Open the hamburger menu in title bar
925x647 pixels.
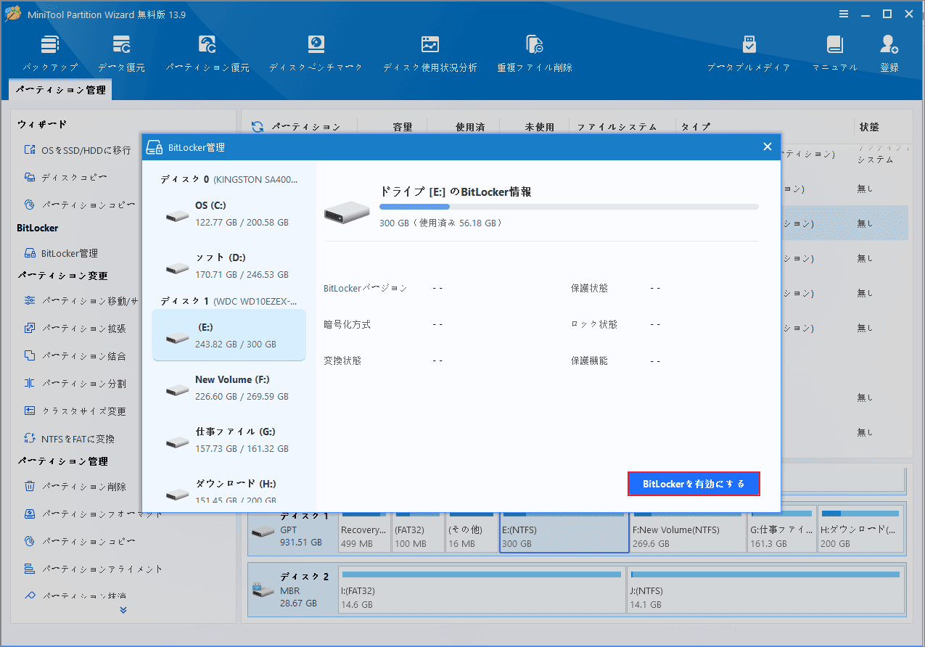[x=844, y=14]
